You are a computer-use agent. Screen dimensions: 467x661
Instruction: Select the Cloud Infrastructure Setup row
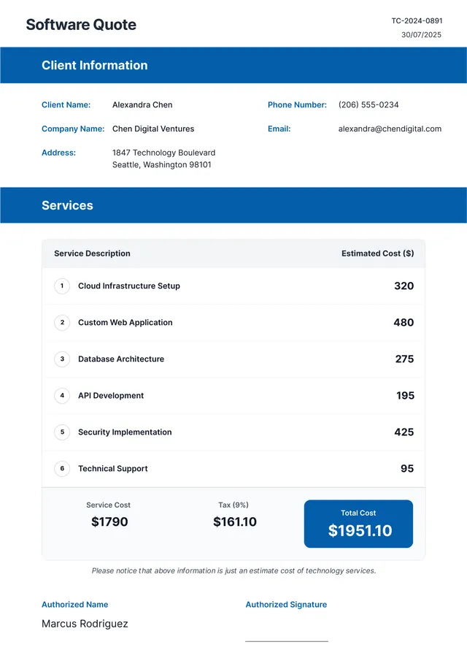pyautogui.click(x=233, y=286)
